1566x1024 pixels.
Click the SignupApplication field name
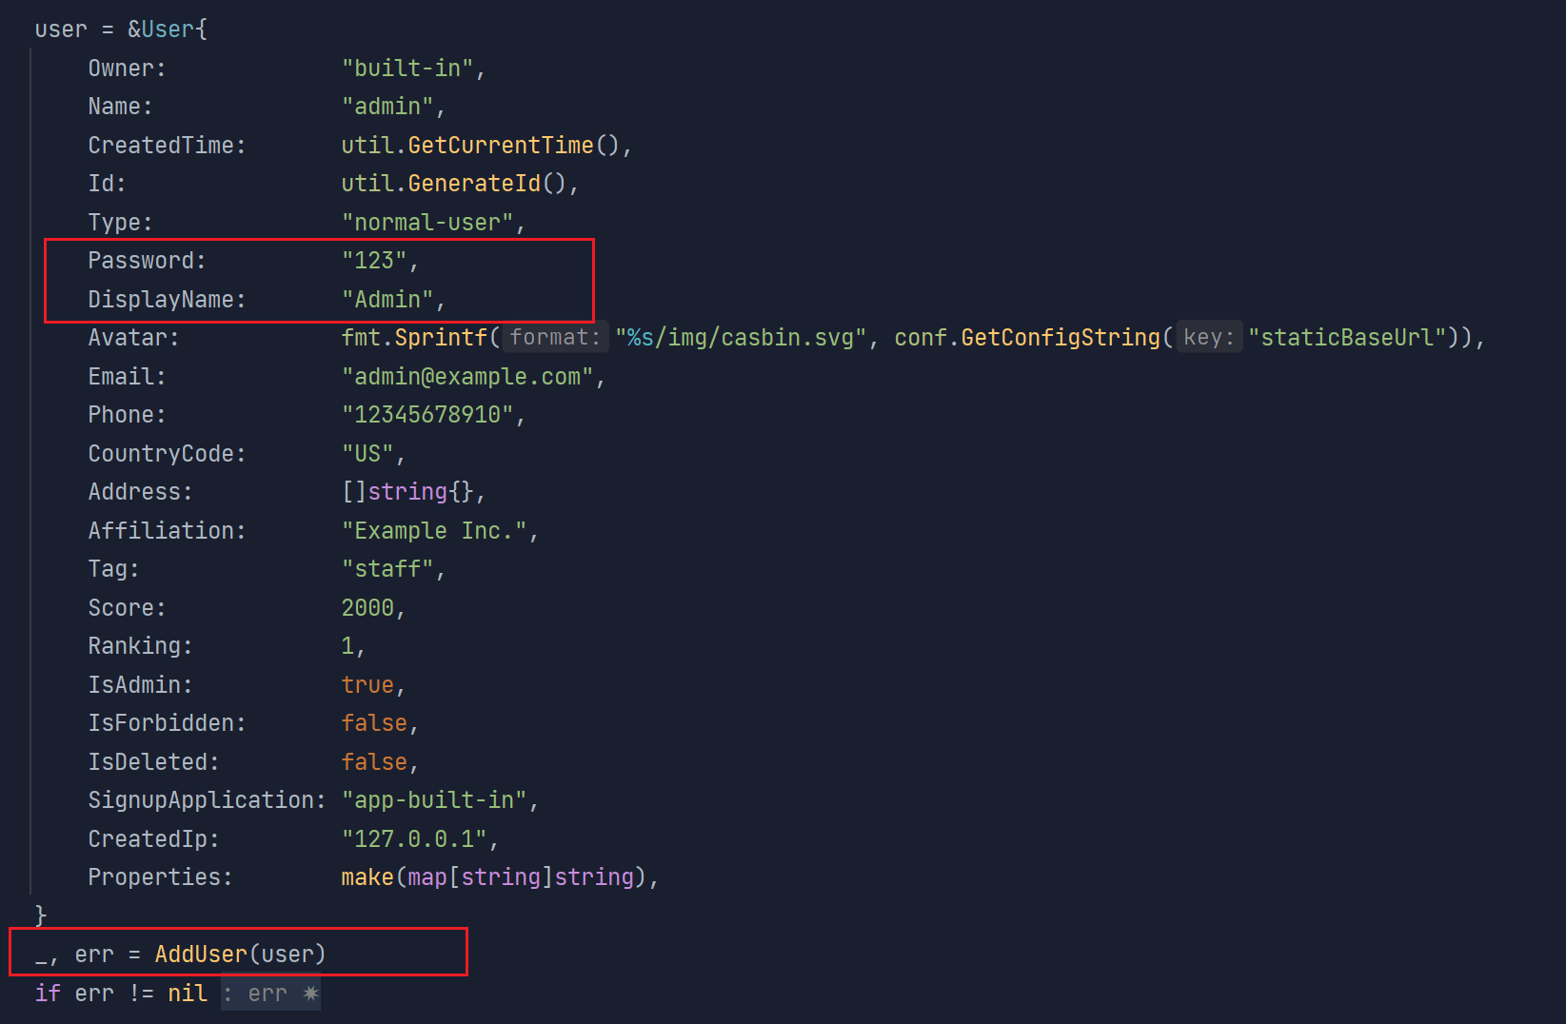pos(201,799)
